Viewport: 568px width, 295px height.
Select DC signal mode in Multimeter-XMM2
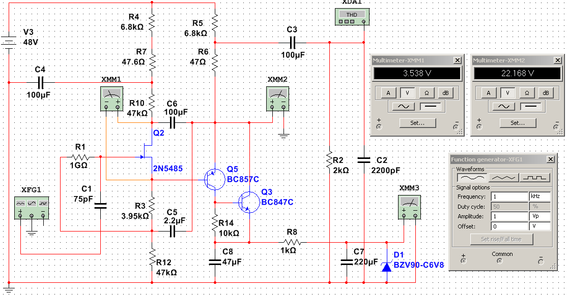[531, 107]
